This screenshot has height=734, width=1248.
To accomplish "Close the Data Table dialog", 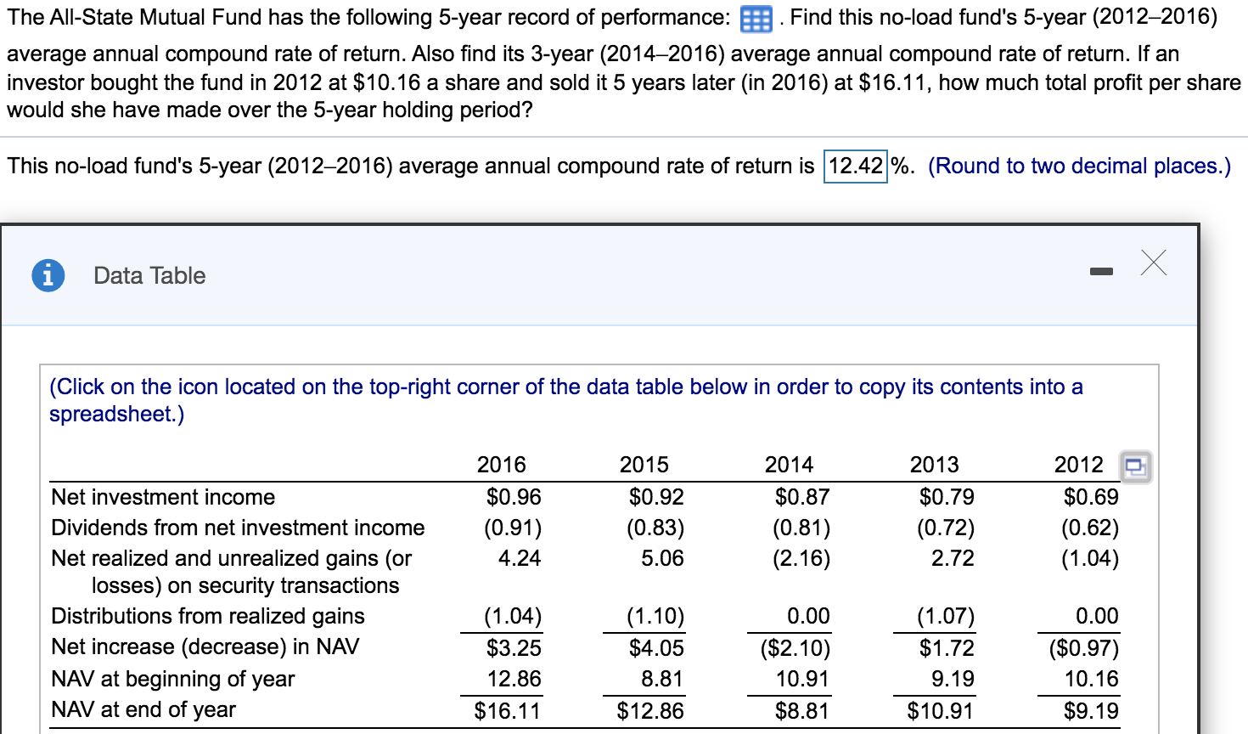I will [x=1154, y=263].
